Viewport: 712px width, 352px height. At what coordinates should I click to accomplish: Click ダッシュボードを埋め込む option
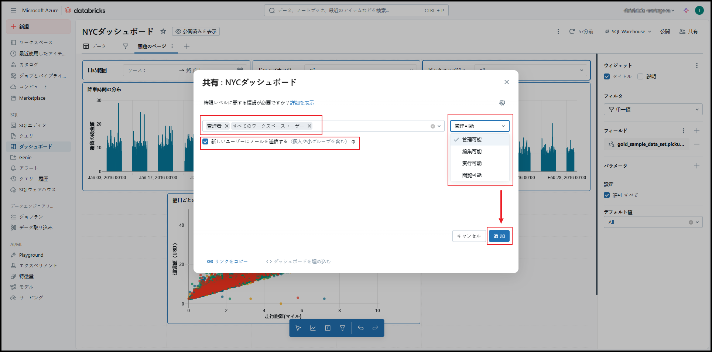click(298, 262)
